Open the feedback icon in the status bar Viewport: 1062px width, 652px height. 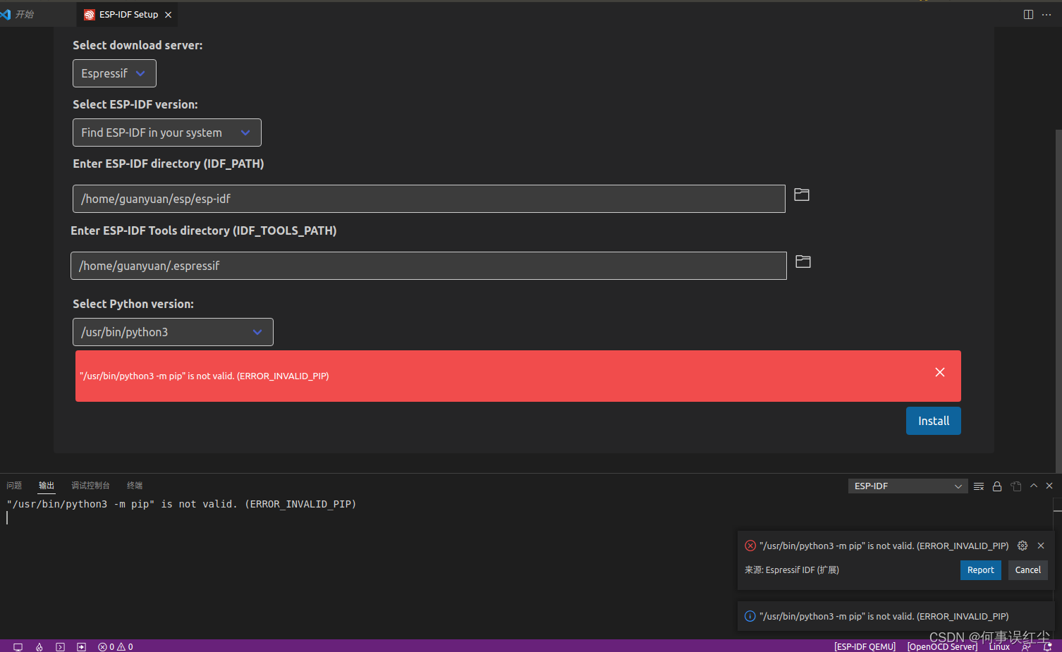[1026, 647]
